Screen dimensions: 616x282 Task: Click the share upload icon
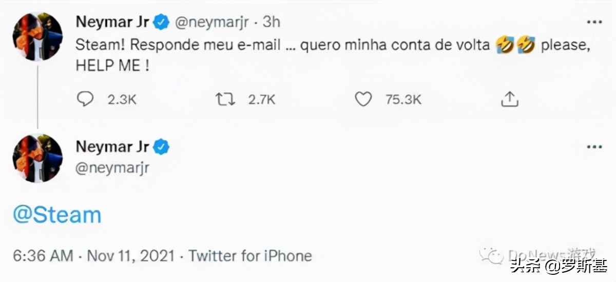point(509,99)
